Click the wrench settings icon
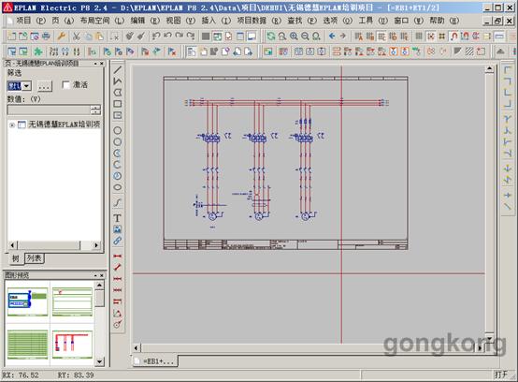Viewport: 518px width, 382px height. point(62,37)
